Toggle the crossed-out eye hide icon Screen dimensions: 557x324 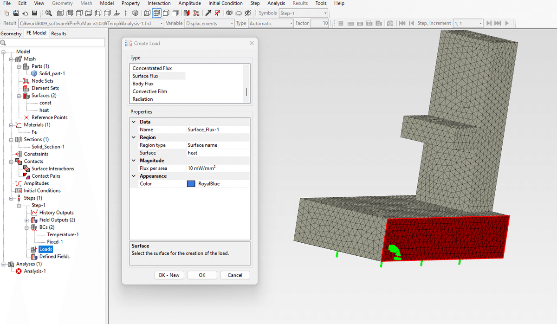click(x=248, y=13)
